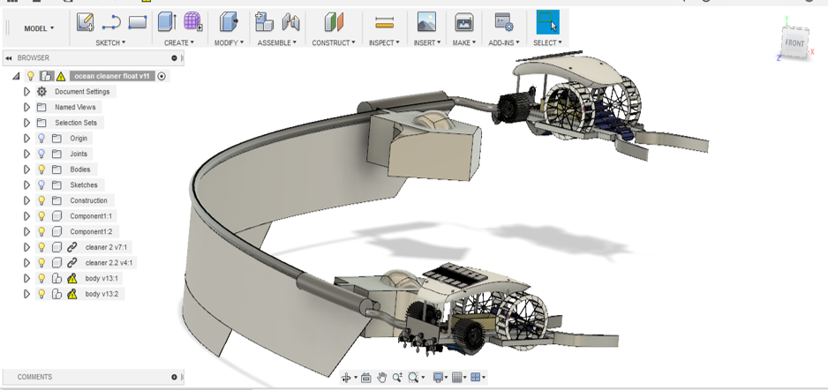Click the Offset Plane construct icon
This screenshot has height=390, width=828.
click(334, 22)
